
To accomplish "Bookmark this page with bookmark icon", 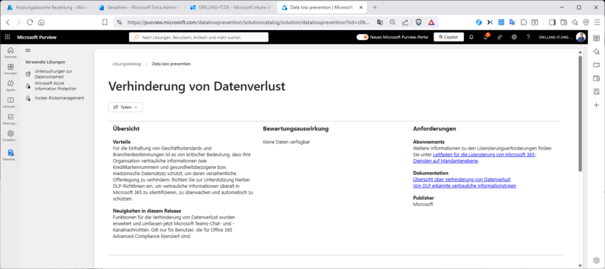I will (x=105, y=22).
